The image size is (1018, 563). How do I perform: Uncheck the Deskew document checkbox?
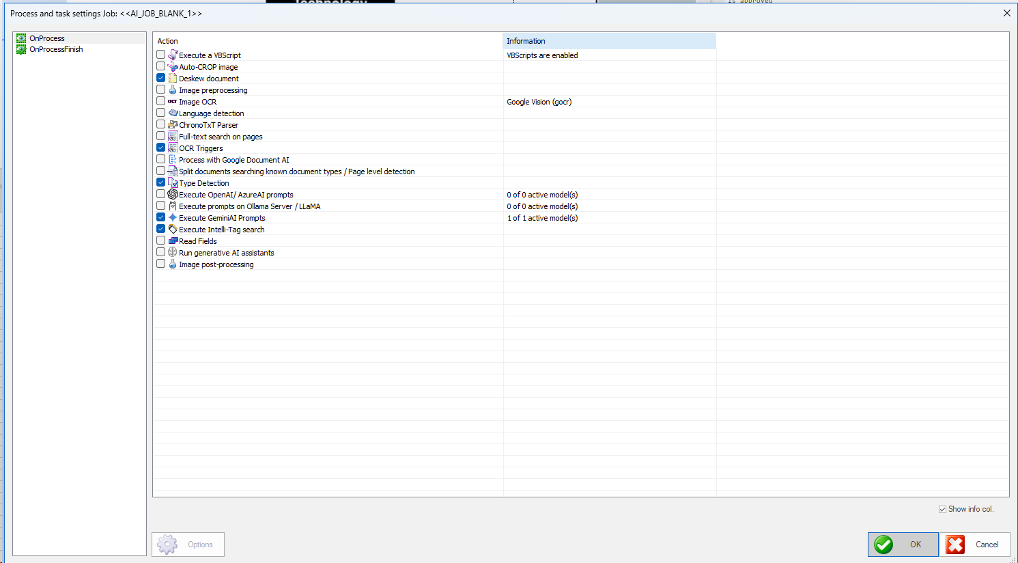pyautogui.click(x=161, y=79)
